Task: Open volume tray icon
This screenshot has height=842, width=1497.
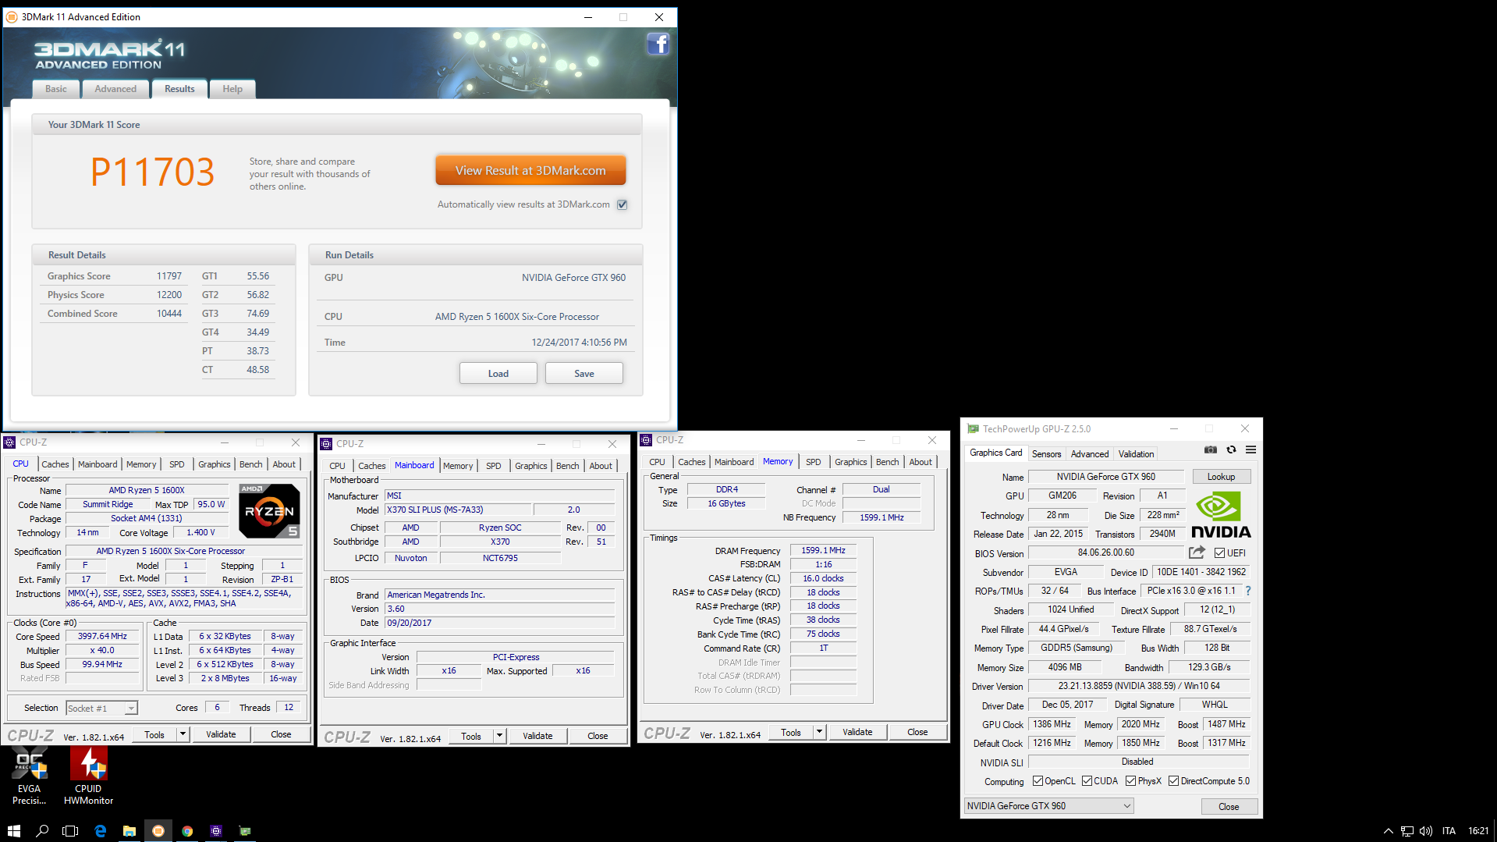Action: 1426,831
